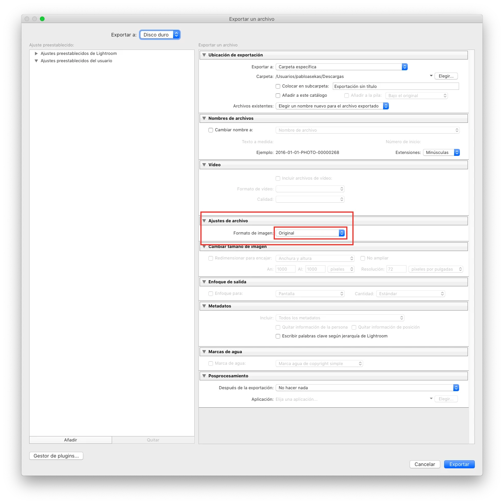Open Formato de imagen Original dropdown
This screenshot has width=504, height=504.
click(x=310, y=233)
